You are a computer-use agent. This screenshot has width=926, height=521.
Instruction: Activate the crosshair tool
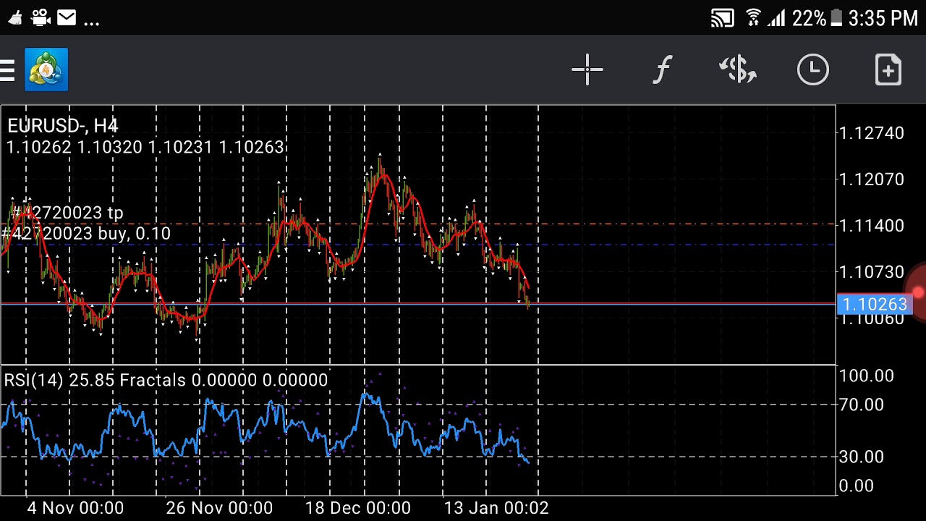(x=587, y=70)
